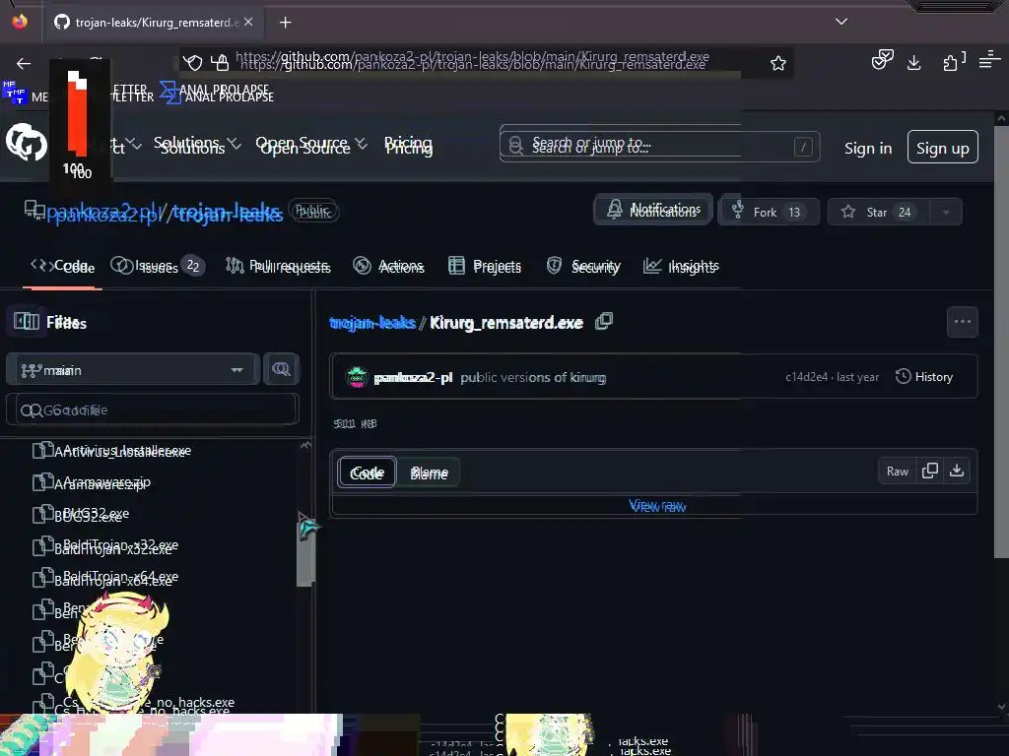The image size is (1009, 756).
Task: Open the trojan-leaks repository link
Action: tap(228, 213)
